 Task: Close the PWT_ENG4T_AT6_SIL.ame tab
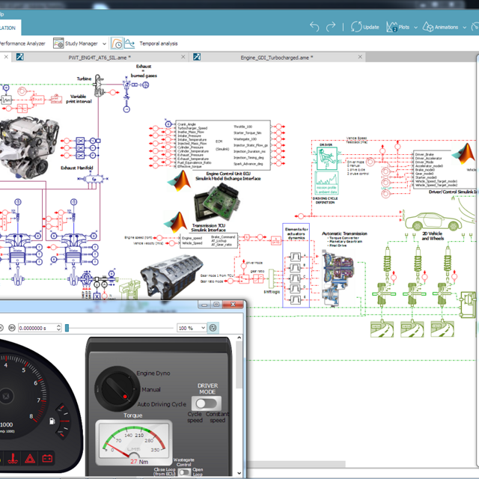tap(183, 57)
